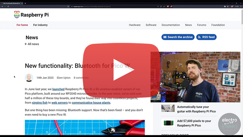
Task: Select the New functionality Bluetooth tab
Action: [11, 3]
